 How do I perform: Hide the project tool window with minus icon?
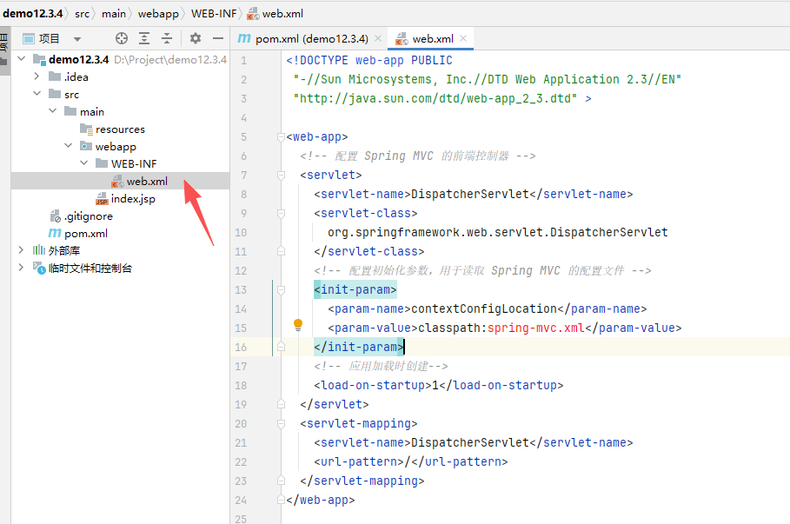[x=218, y=38]
